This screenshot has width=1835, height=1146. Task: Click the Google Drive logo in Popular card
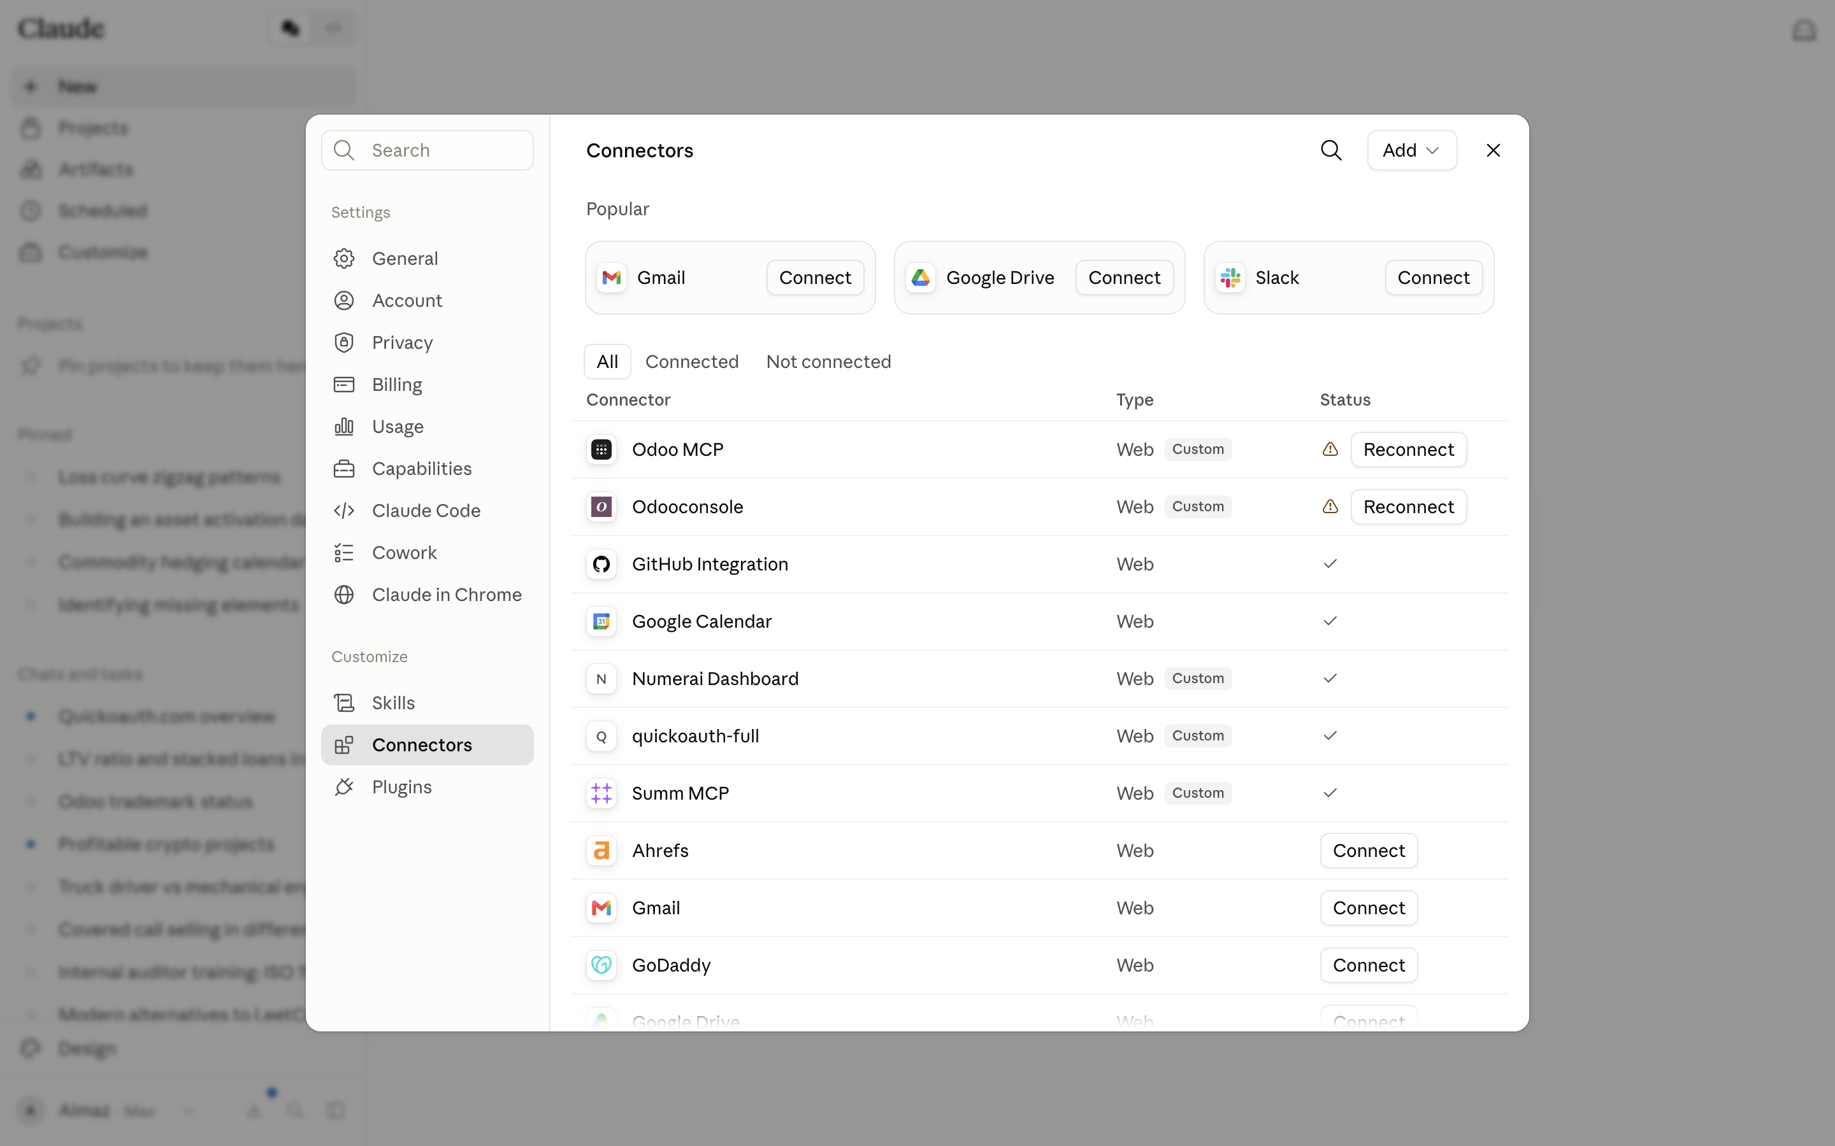click(921, 278)
